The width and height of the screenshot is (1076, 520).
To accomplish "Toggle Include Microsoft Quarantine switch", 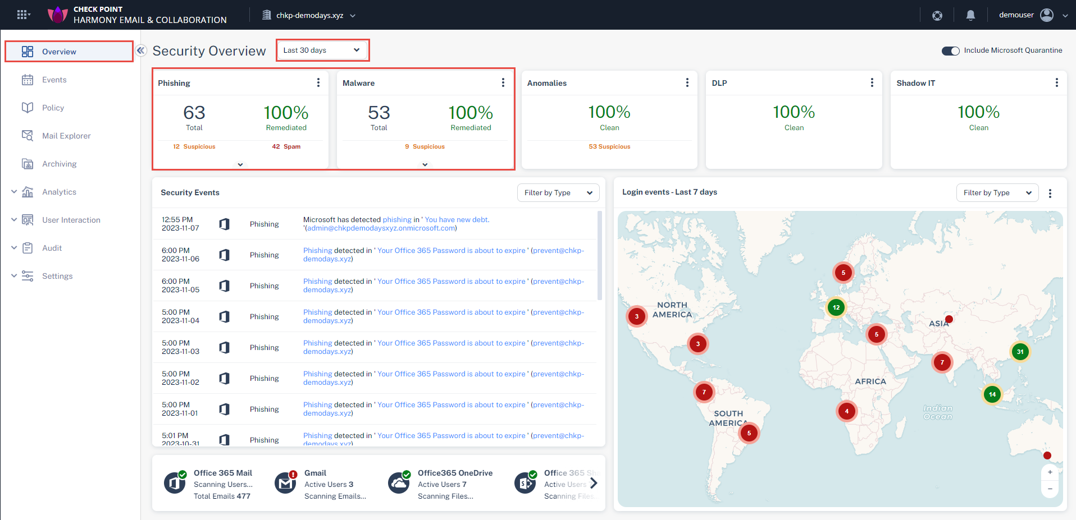I will [951, 51].
